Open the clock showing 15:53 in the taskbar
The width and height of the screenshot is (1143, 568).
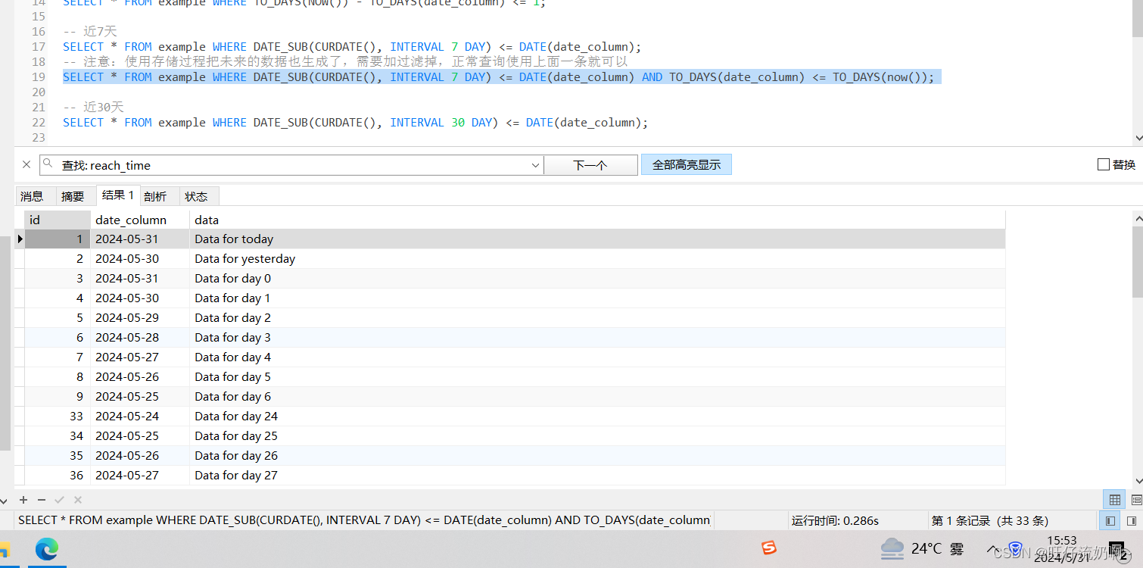point(1062,548)
